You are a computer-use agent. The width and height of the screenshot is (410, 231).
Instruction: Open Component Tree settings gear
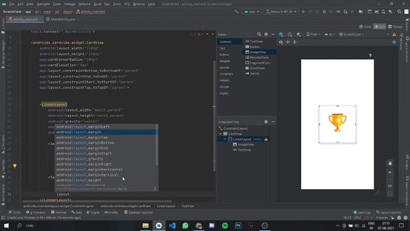266,122
